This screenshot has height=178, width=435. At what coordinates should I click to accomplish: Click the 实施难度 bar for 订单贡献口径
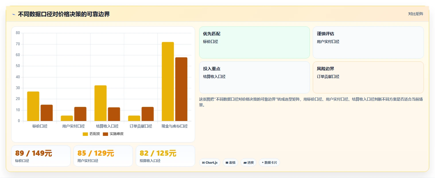147,114
